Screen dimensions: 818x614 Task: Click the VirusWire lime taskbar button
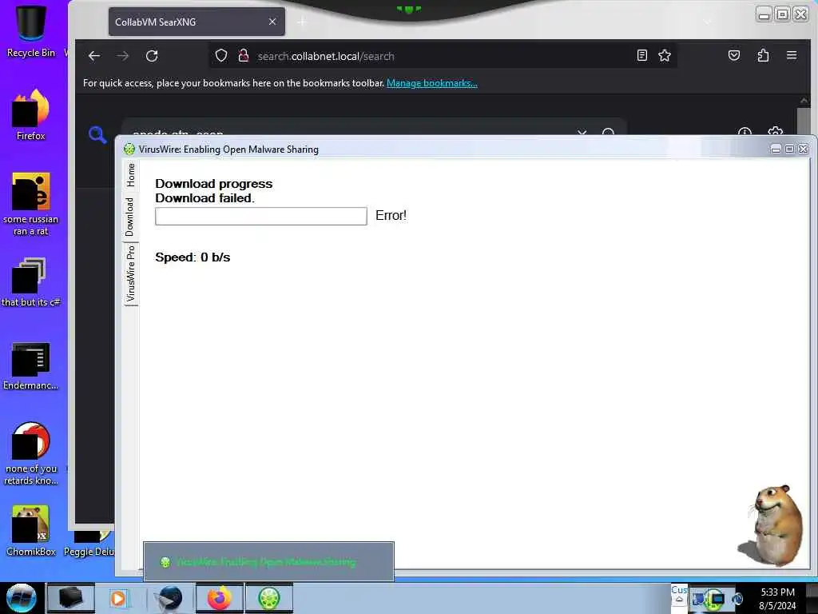point(268,598)
